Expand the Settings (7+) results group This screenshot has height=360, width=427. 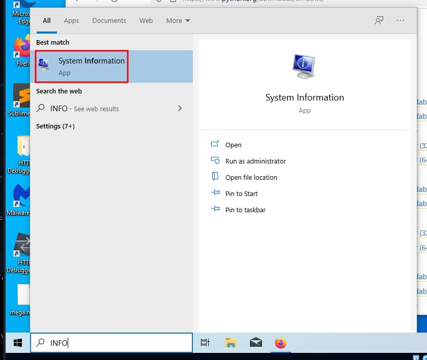55,126
